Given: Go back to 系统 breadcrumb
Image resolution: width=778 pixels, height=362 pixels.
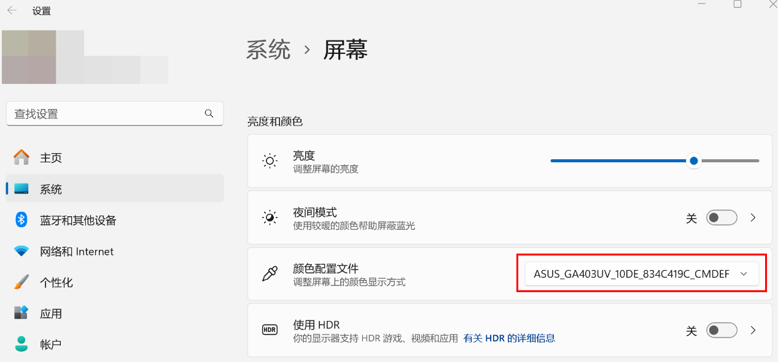Looking at the screenshot, I should [268, 50].
